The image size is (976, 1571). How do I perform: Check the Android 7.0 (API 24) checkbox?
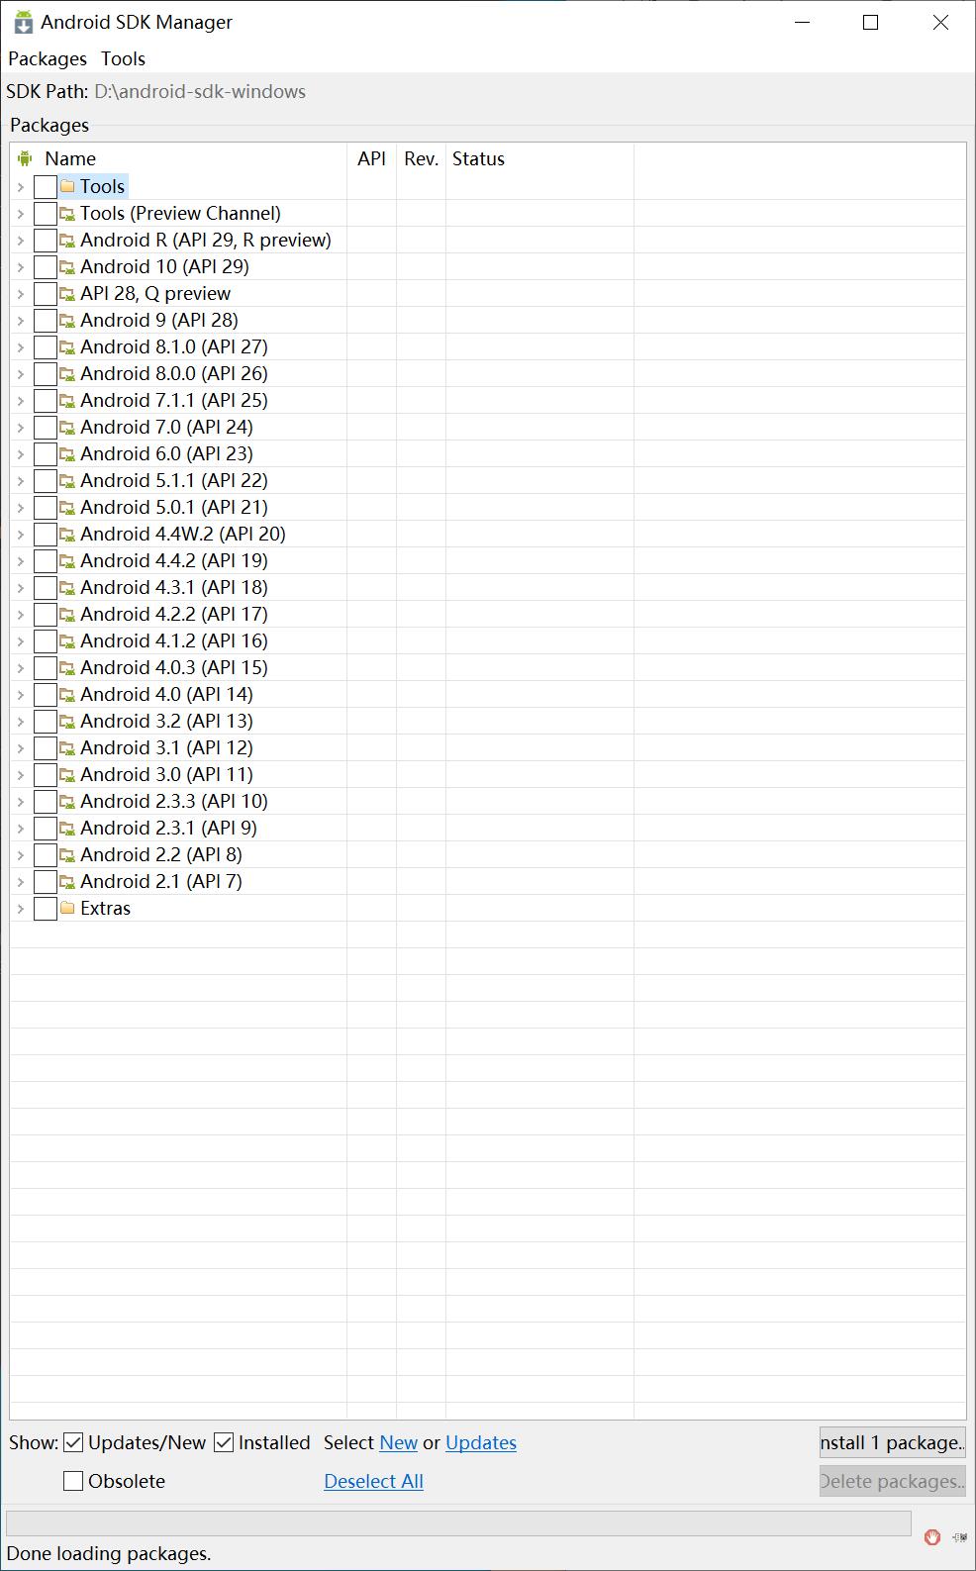pos(46,428)
